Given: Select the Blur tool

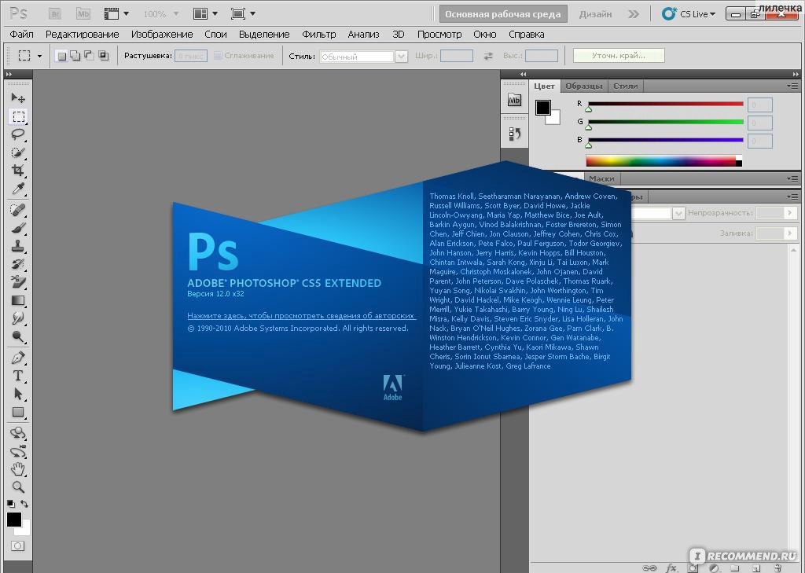Looking at the screenshot, I should tap(18, 318).
